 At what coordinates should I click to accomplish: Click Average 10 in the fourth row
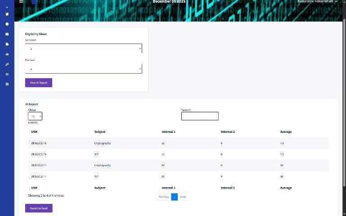click(x=282, y=176)
